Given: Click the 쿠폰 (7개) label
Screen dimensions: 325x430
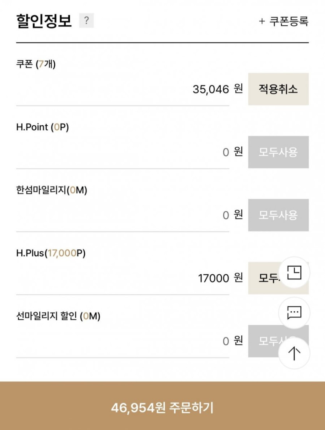Looking at the screenshot, I should point(36,64).
